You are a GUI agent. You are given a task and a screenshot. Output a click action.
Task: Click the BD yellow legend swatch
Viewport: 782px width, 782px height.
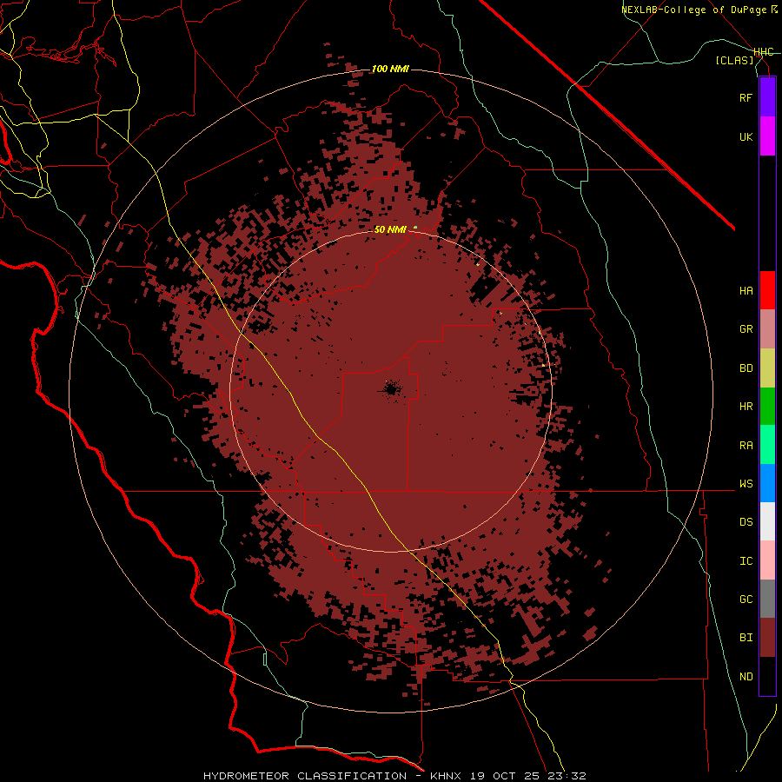(x=767, y=368)
